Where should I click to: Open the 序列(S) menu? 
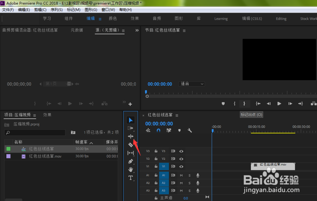(57, 10)
